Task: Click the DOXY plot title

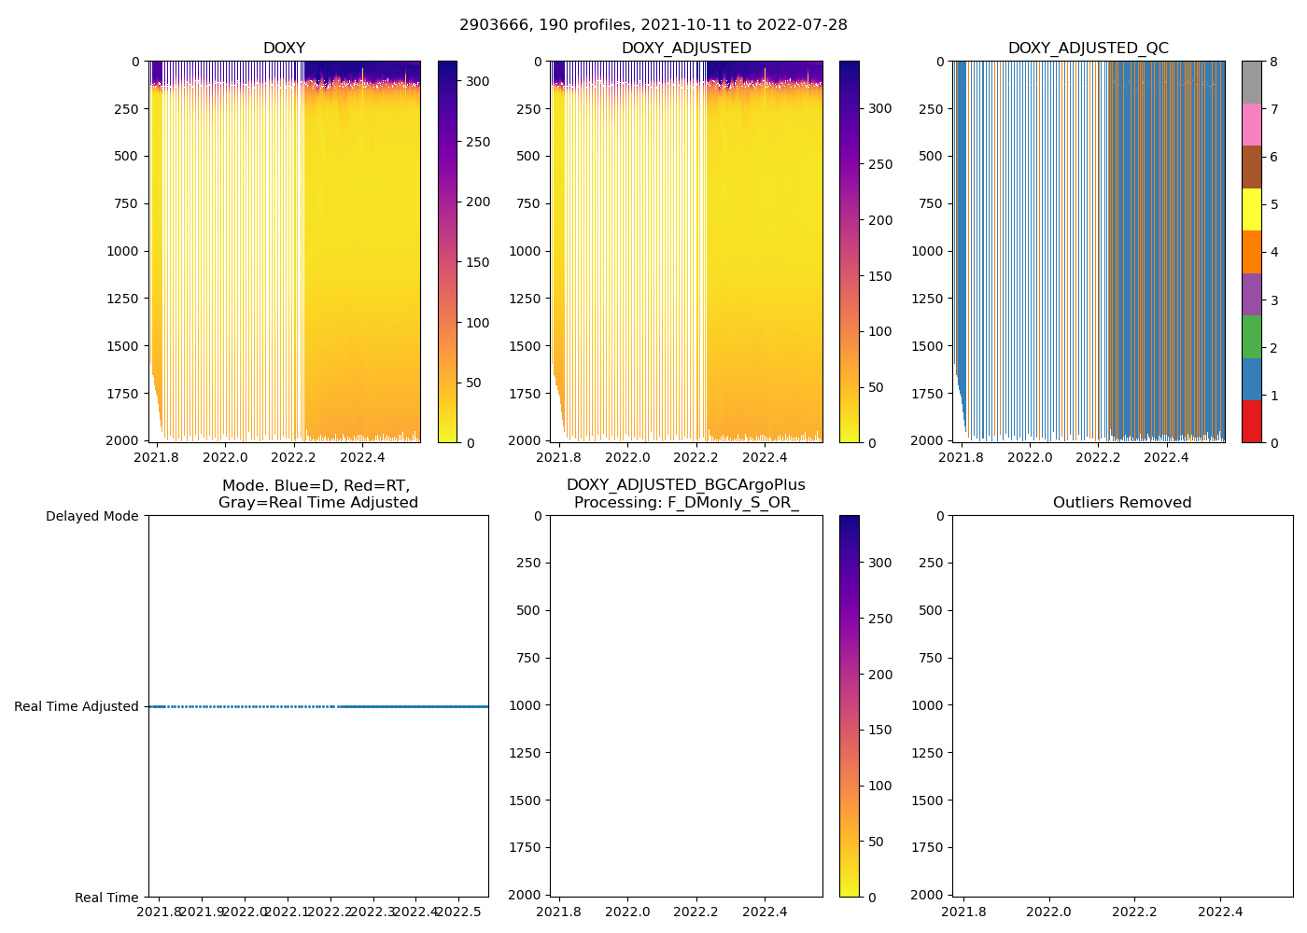Action: (x=284, y=49)
